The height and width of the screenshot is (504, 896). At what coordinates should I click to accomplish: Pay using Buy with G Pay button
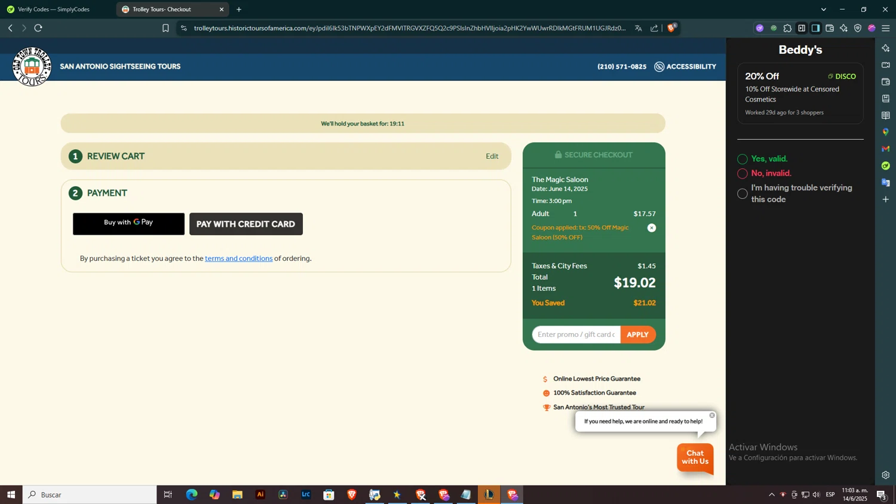coord(128,224)
